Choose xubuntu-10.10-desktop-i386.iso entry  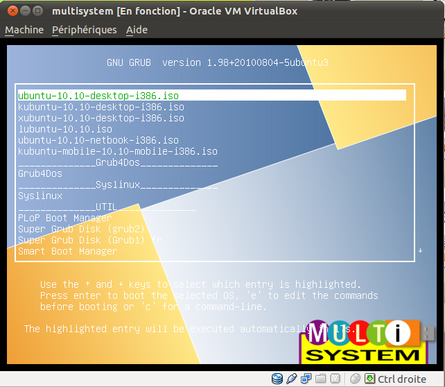(101, 118)
